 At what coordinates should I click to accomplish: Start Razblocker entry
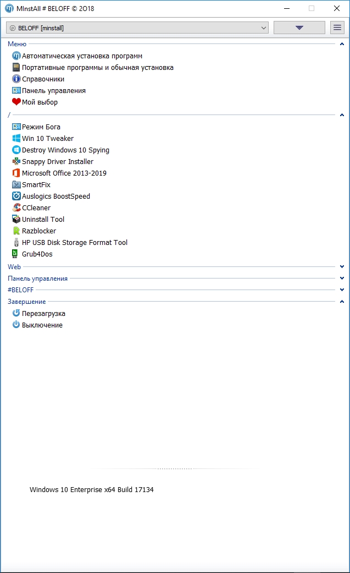click(39, 231)
